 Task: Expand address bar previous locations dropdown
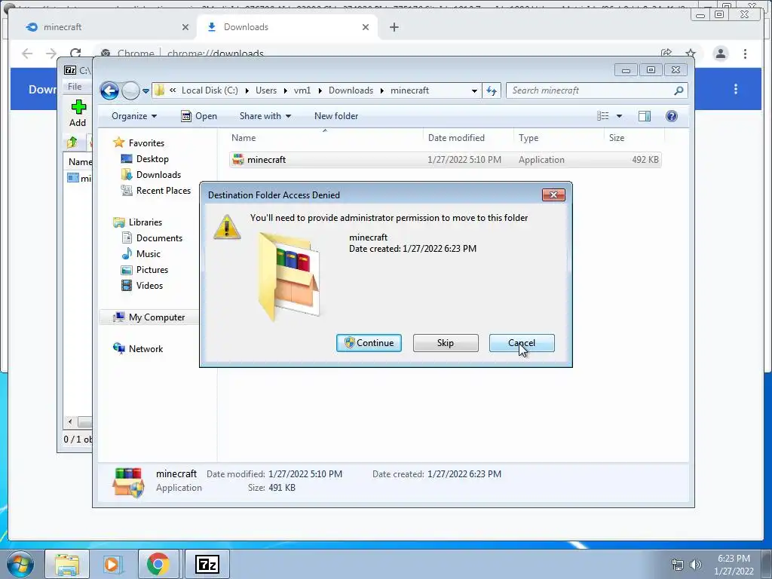pyautogui.click(x=474, y=90)
